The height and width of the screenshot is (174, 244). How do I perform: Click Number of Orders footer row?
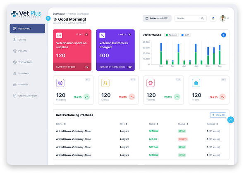[x=72, y=67]
